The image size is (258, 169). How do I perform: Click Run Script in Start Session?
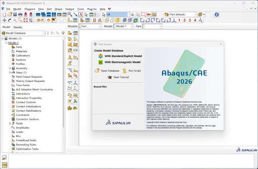click(x=132, y=71)
